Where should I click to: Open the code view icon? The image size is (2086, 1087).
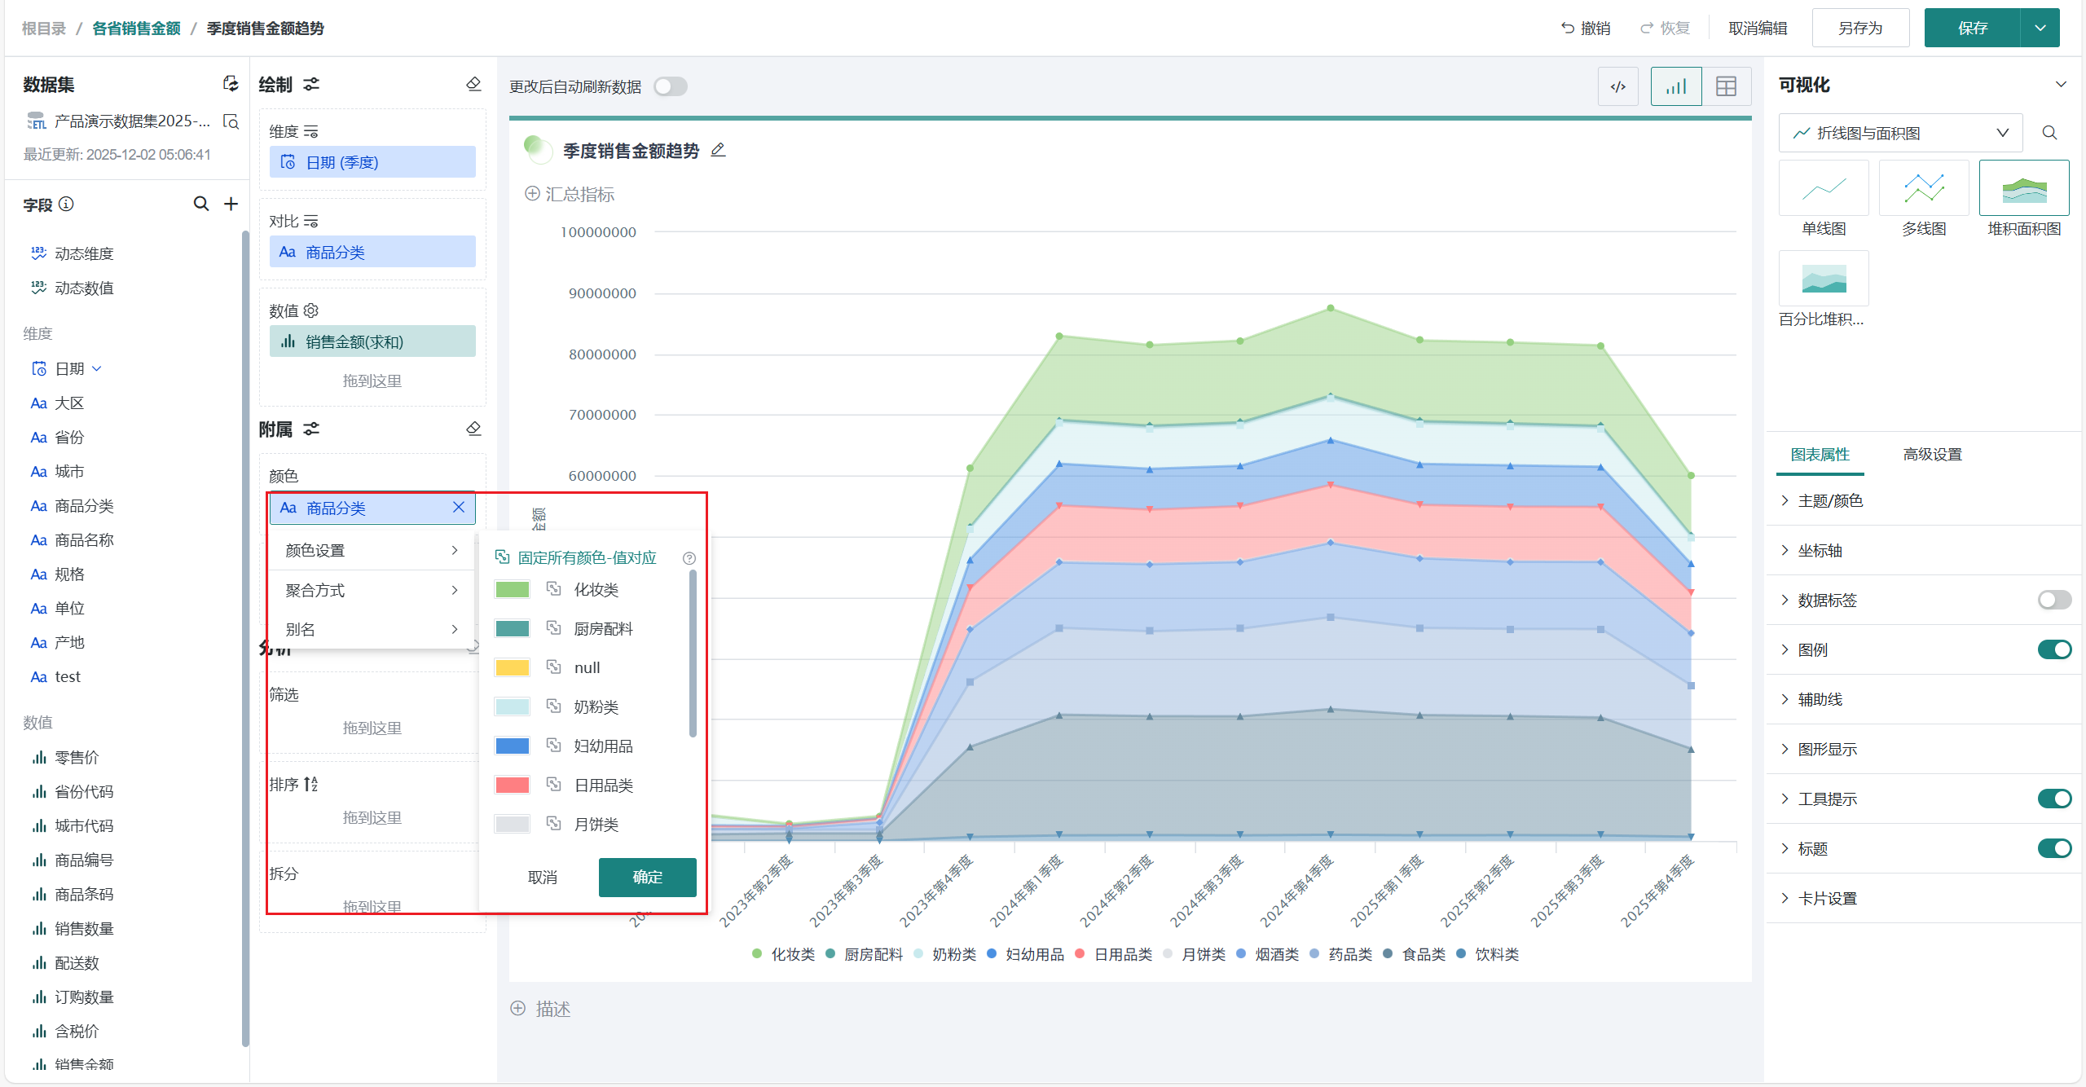click(1618, 86)
